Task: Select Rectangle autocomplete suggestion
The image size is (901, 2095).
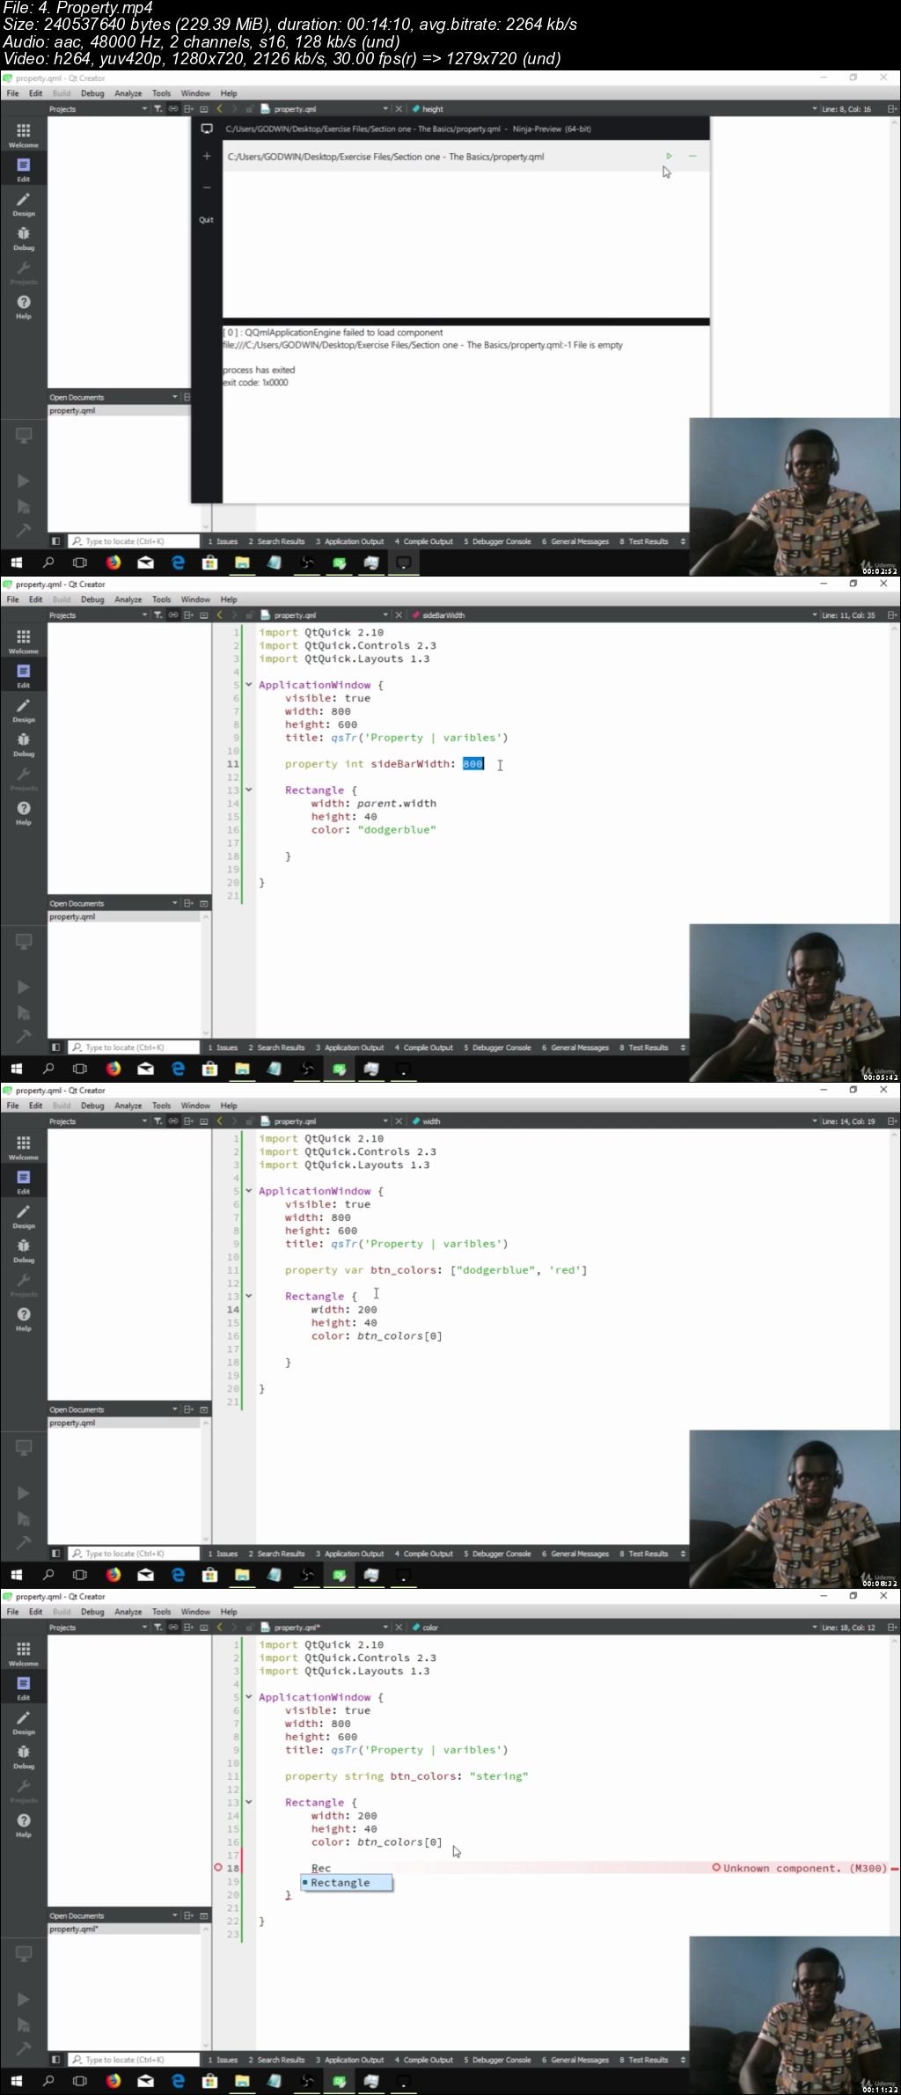Action: click(x=347, y=1882)
